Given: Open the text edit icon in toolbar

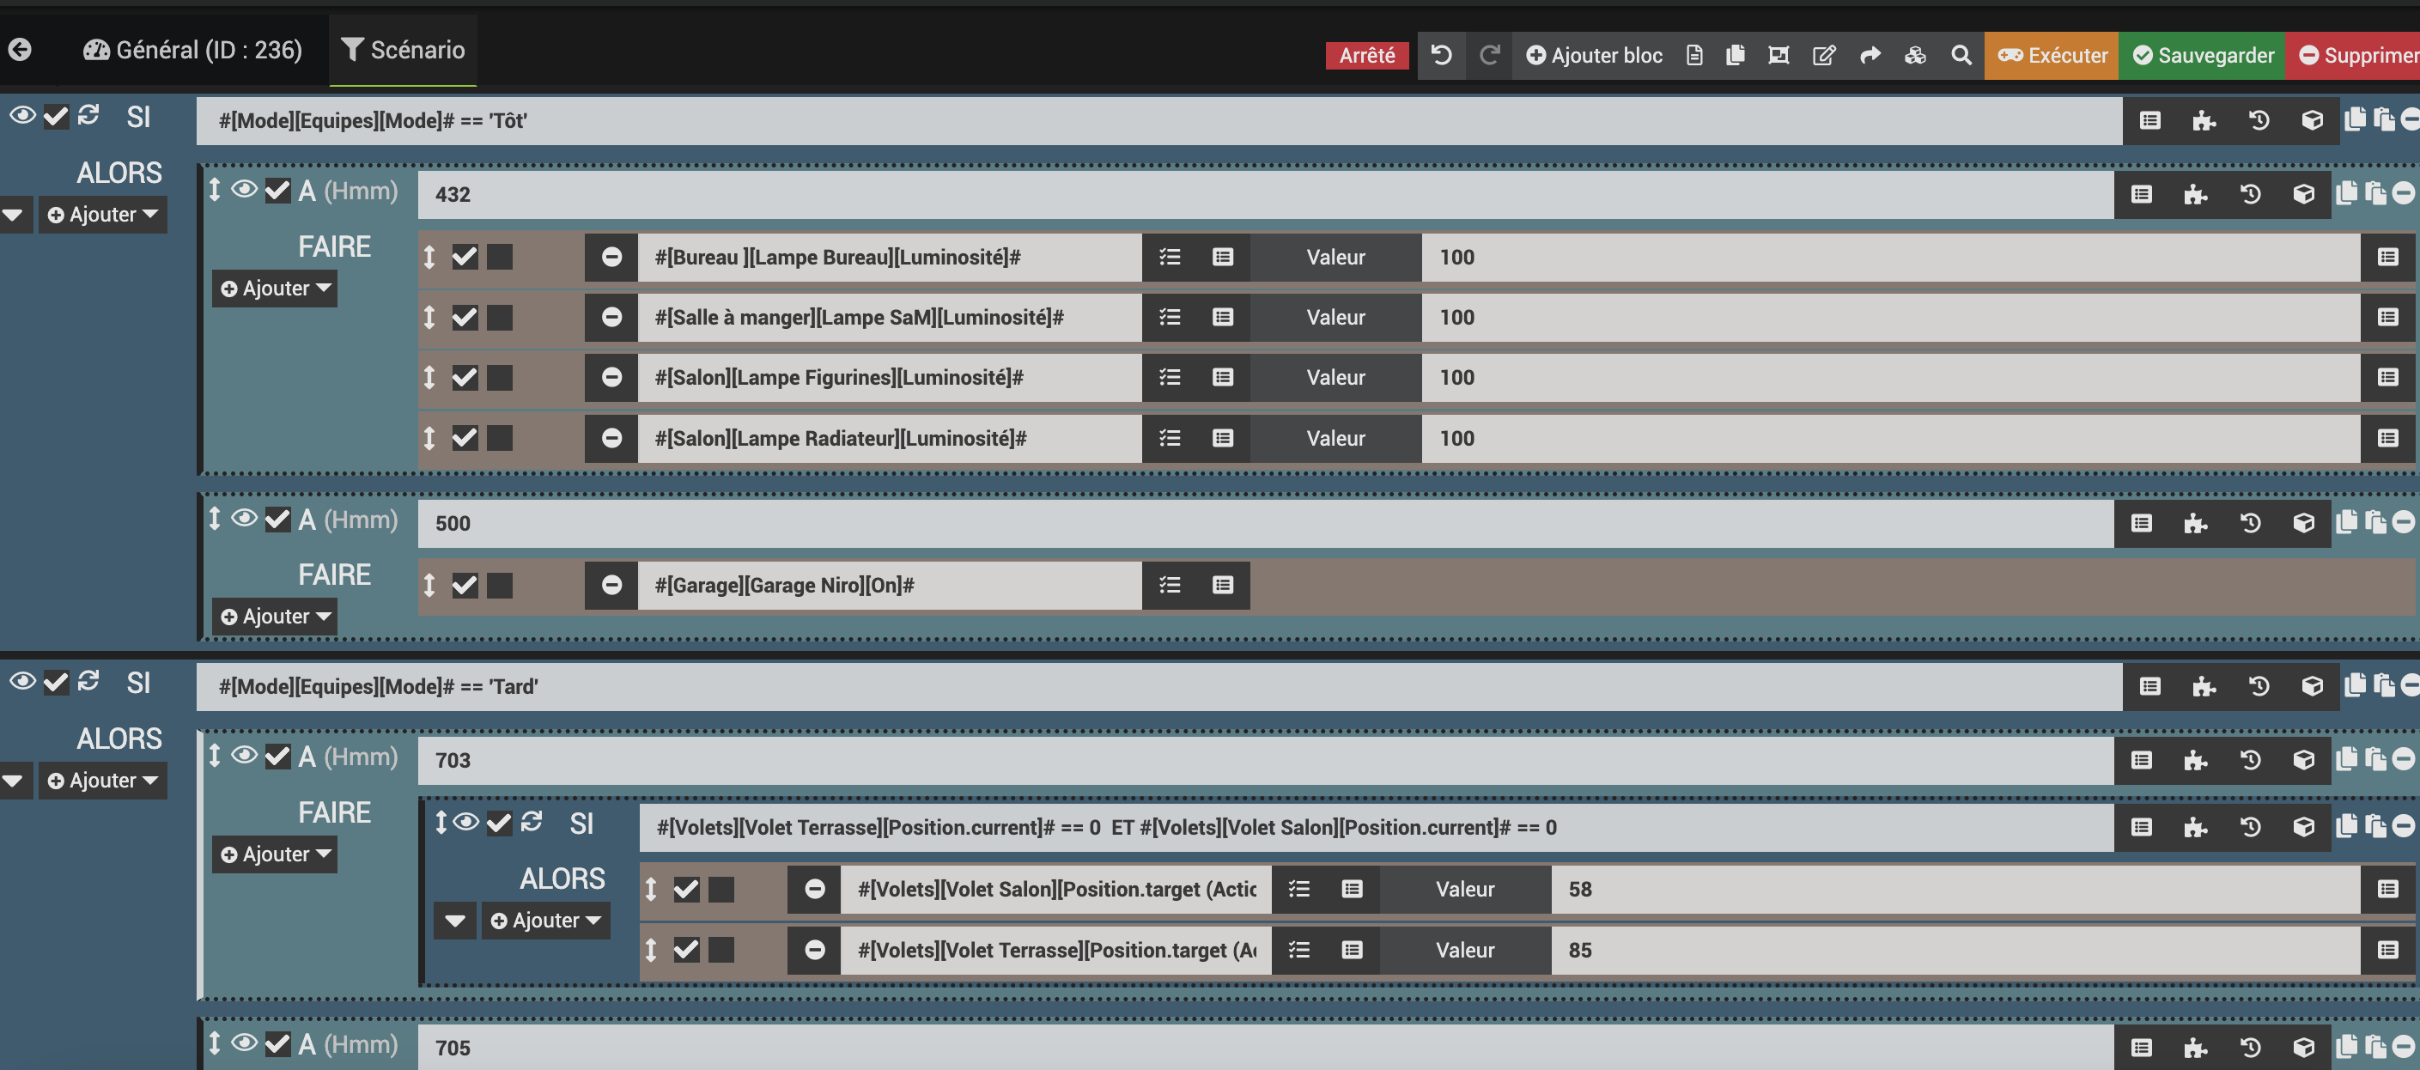Looking at the screenshot, I should [1823, 56].
